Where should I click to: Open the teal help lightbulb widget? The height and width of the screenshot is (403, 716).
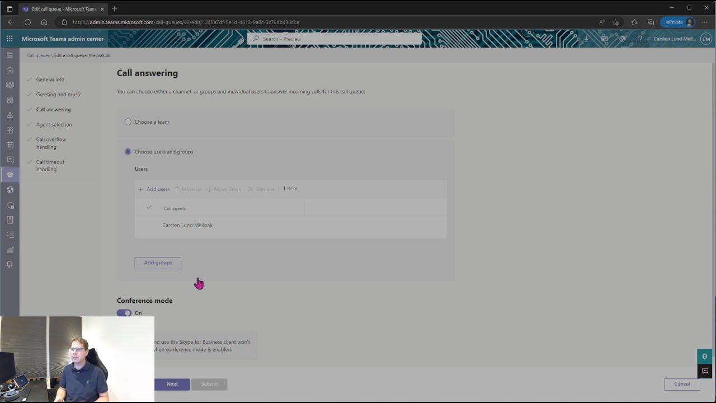tap(705, 357)
